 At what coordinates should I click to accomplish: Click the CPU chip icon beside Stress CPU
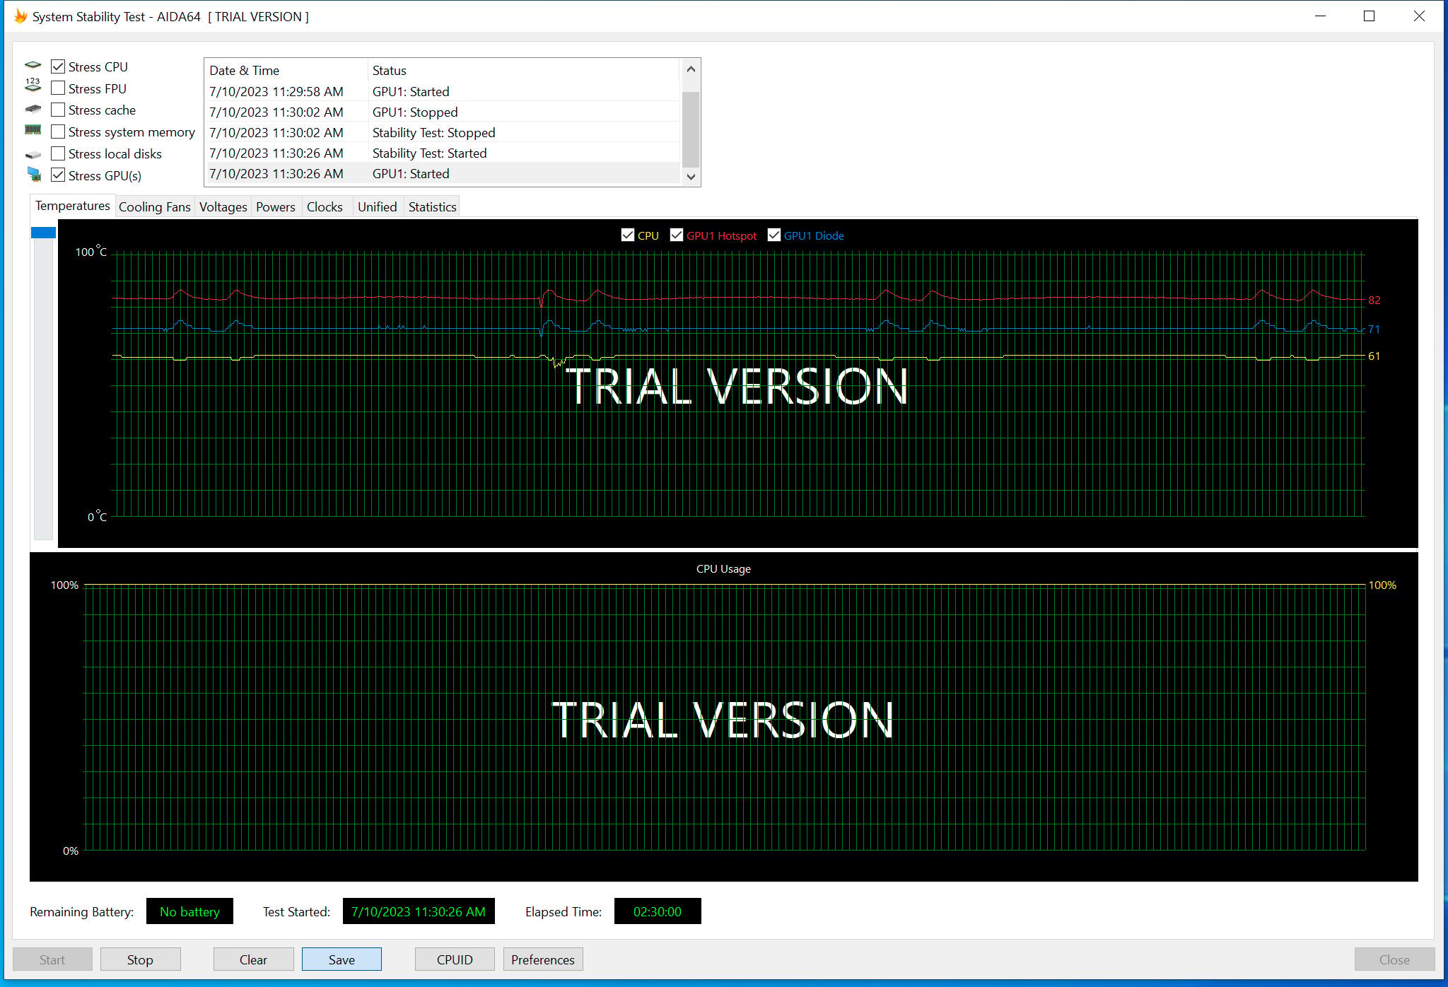[x=33, y=66]
